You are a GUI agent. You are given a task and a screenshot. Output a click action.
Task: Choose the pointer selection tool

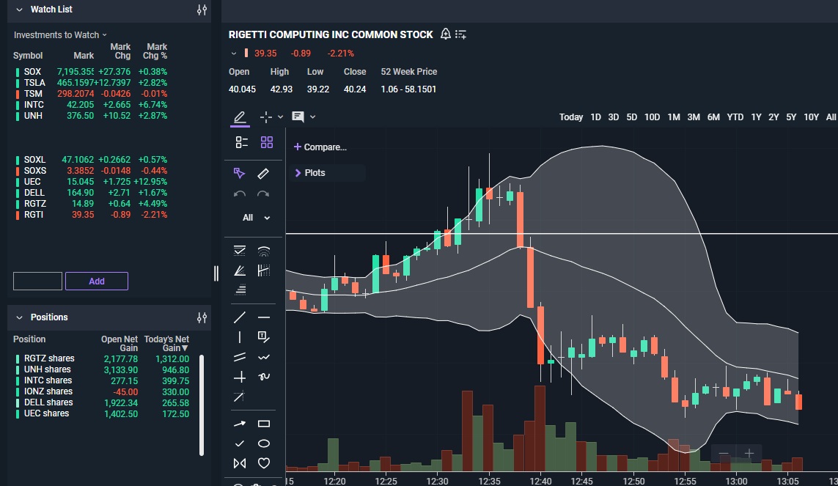click(x=239, y=173)
